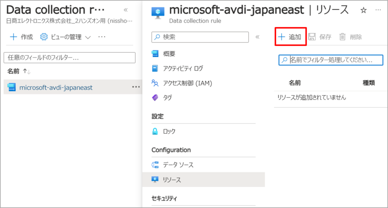Viewport: 388px width, 208px height.
Task: Focus the 名前でフィルター処理 filter field
Action: tap(331, 60)
